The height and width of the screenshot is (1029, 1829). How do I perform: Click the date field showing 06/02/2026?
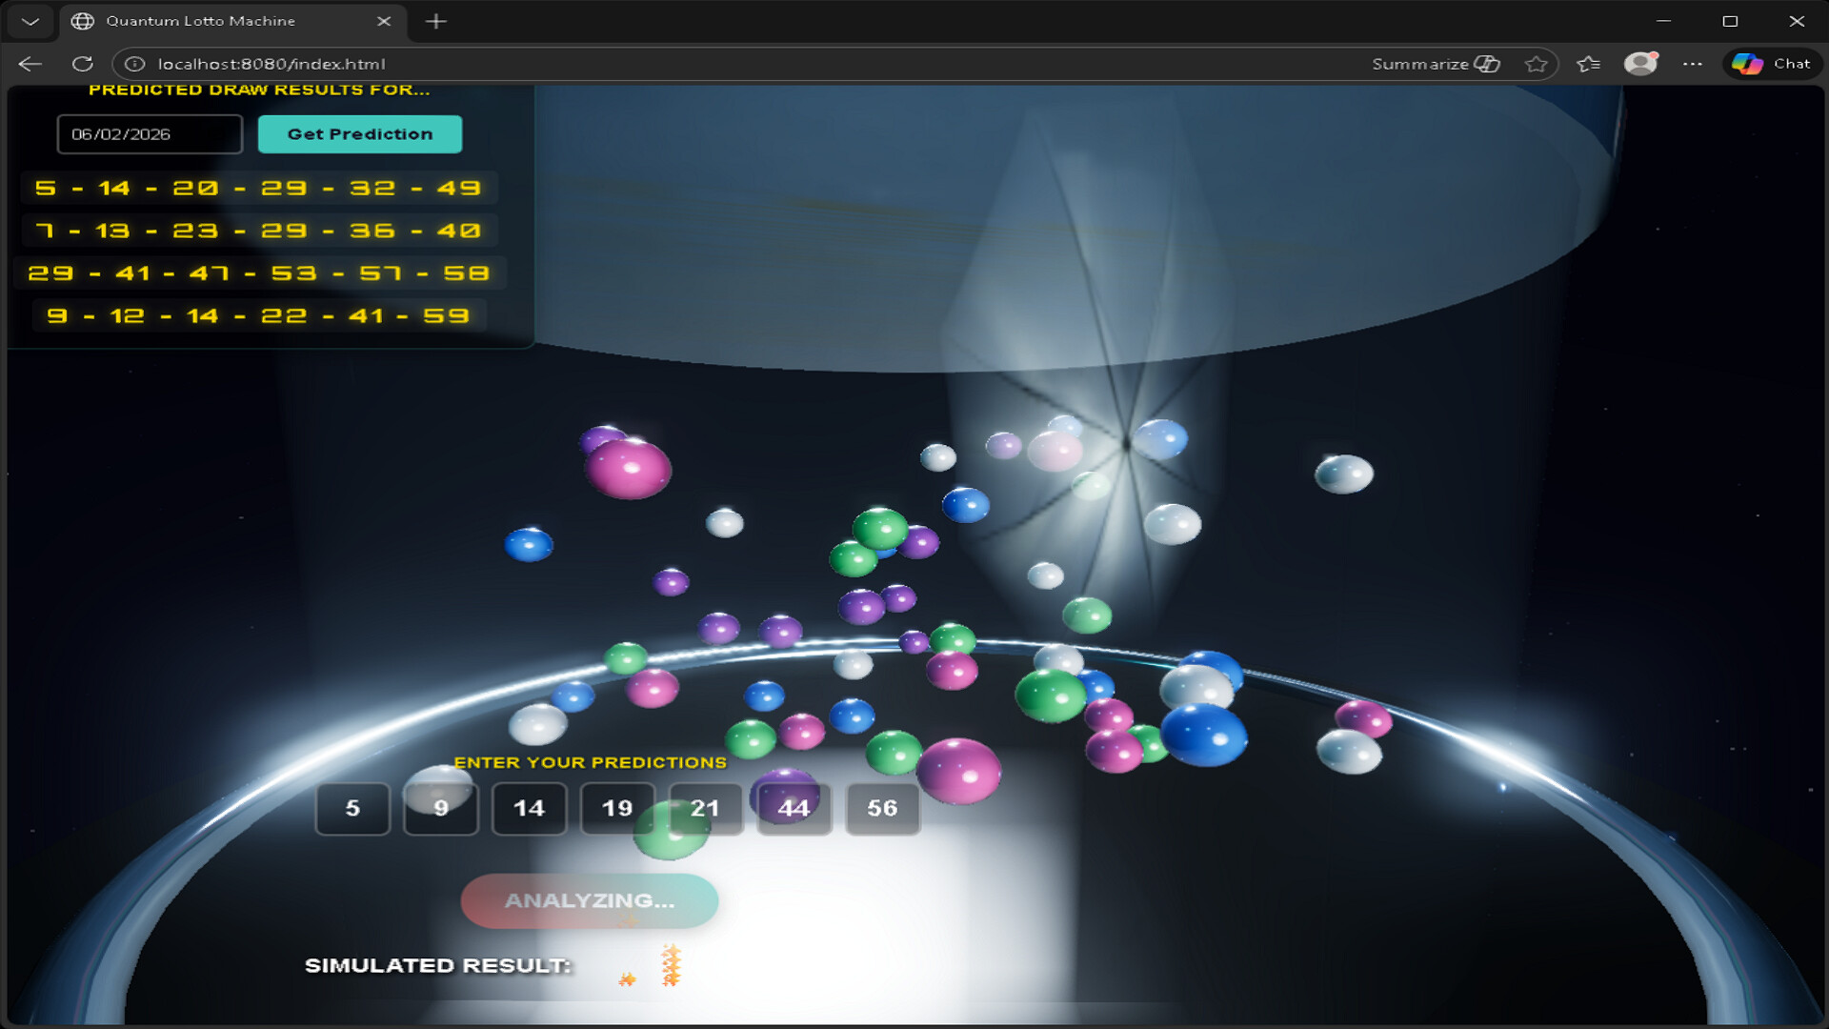[150, 134]
